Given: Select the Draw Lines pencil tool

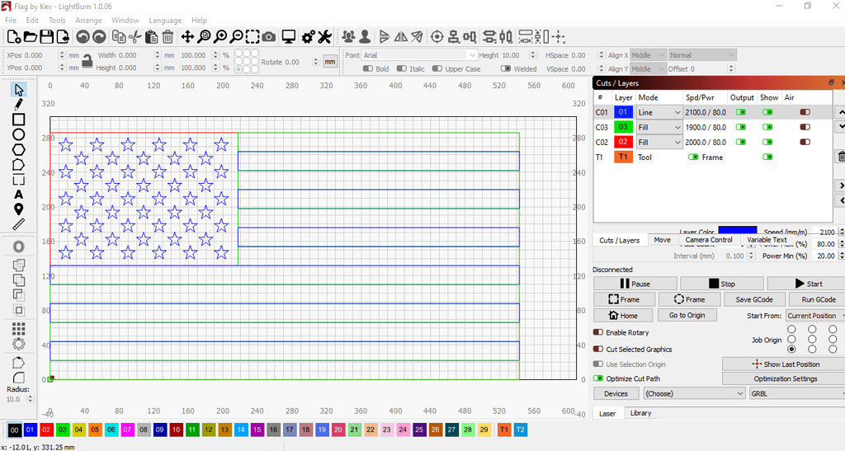Looking at the screenshot, I should 18,105.
